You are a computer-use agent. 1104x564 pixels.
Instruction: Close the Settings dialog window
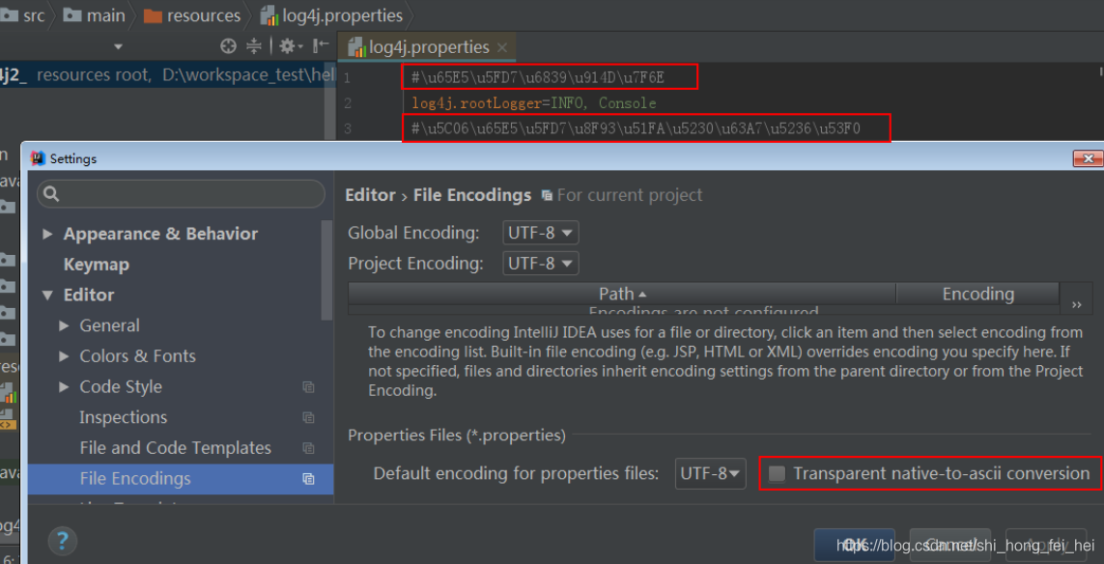coord(1088,158)
